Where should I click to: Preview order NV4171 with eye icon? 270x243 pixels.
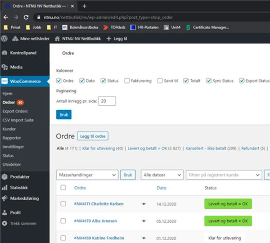point(144,204)
